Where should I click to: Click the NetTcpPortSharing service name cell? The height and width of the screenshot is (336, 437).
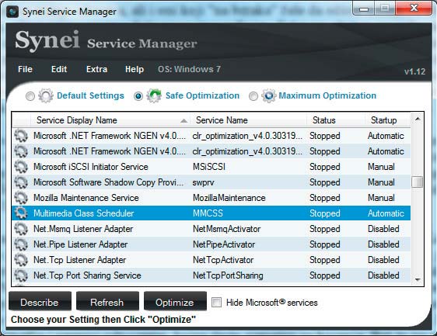click(228, 275)
